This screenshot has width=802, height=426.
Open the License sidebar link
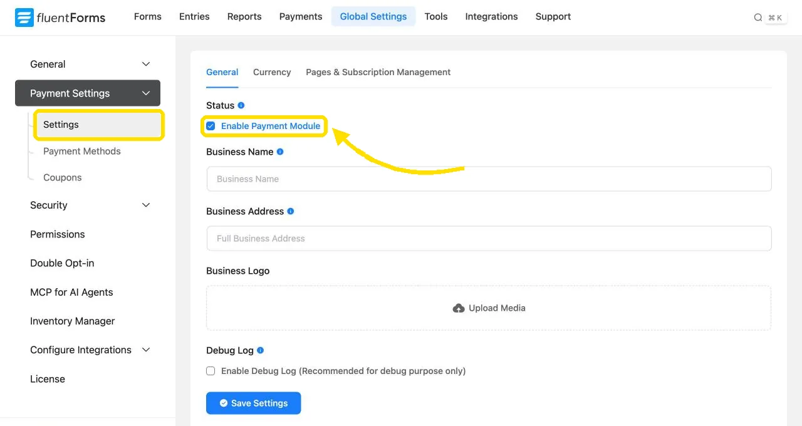coord(48,379)
